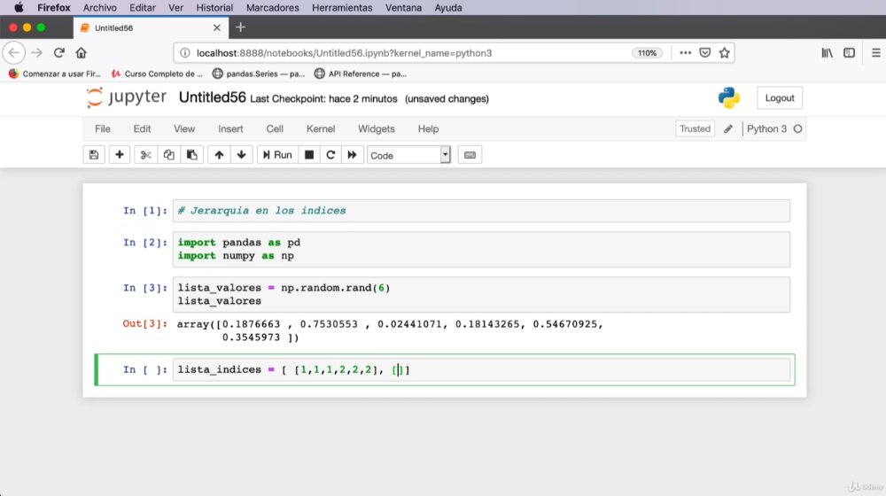Open the Firefox hamburger menu
Image resolution: width=886 pixels, height=496 pixels.
tap(876, 52)
